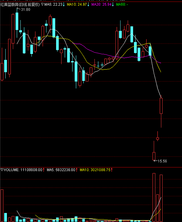The image size is (182, 222).
Task: Click the red up arrow after VOLUME value
Action: (x=44, y=170)
